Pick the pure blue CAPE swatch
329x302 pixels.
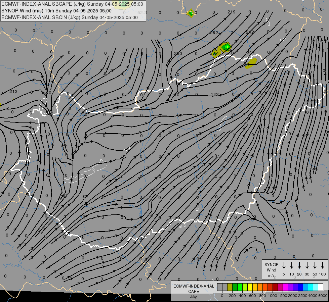pyautogui.click(x=300, y=287)
